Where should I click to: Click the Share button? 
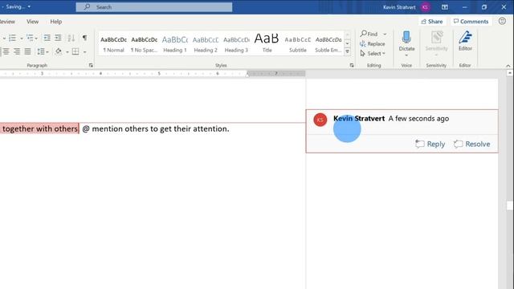pyautogui.click(x=432, y=22)
